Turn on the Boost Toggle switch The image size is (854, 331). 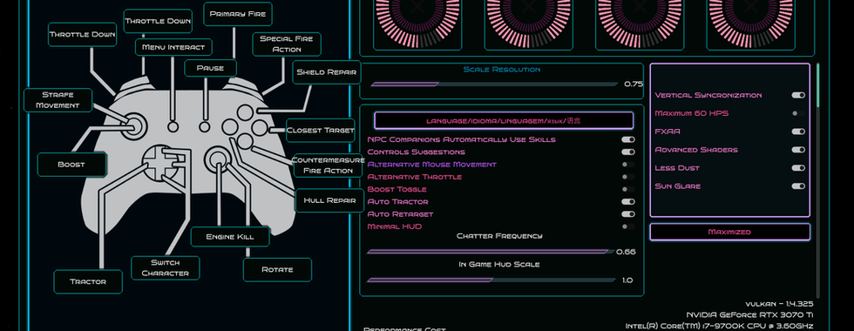coord(628,190)
